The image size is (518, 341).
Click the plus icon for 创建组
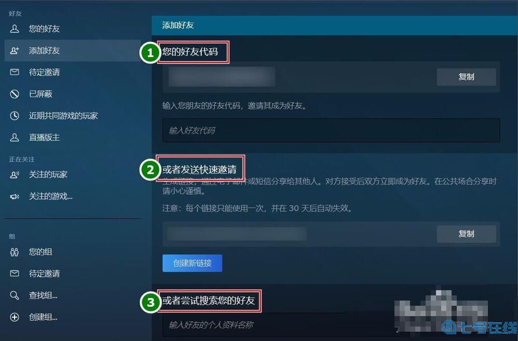tap(15, 317)
